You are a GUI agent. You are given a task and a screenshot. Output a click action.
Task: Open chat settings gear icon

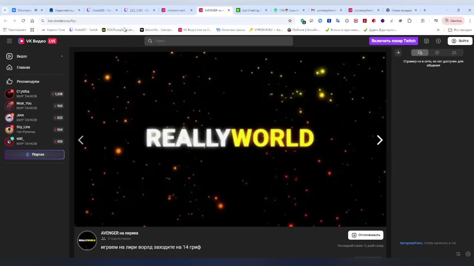click(468, 254)
